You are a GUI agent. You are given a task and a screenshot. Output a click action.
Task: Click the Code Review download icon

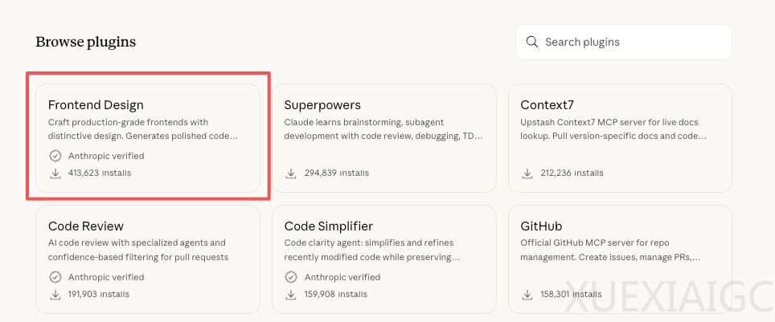[x=55, y=294]
